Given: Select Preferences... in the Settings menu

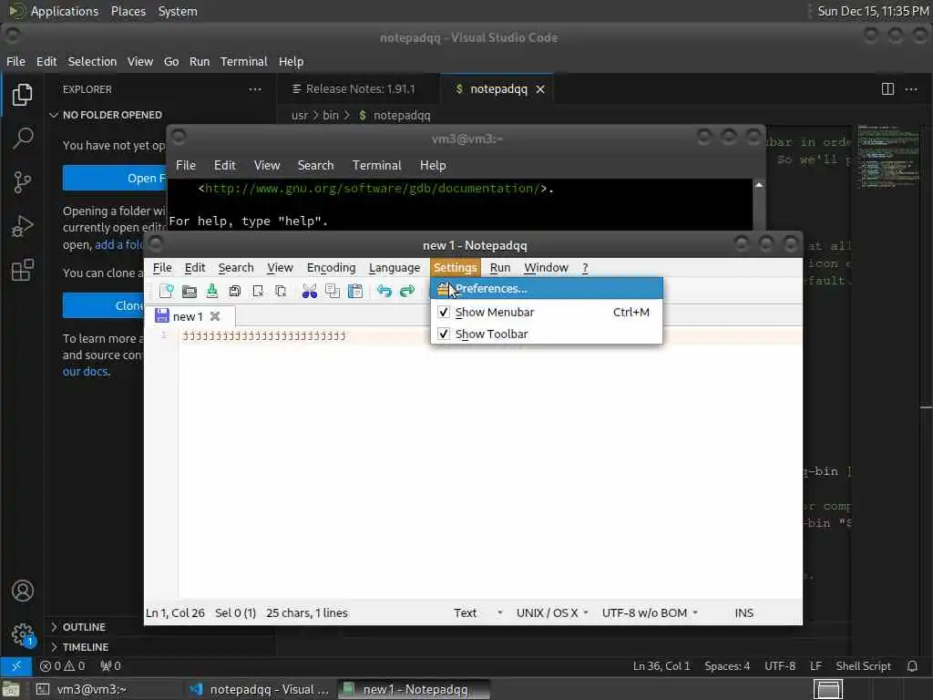Looking at the screenshot, I should [547, 289].
